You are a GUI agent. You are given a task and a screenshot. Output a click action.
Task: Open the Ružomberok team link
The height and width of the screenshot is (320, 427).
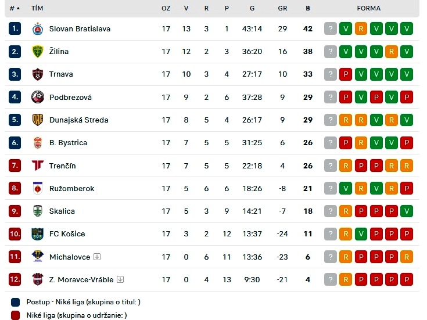click(71, 189)
